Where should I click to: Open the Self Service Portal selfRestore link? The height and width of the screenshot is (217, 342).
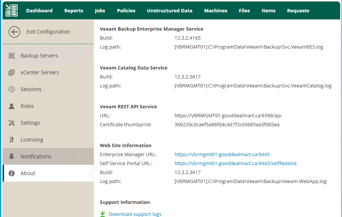click(235, 163)
